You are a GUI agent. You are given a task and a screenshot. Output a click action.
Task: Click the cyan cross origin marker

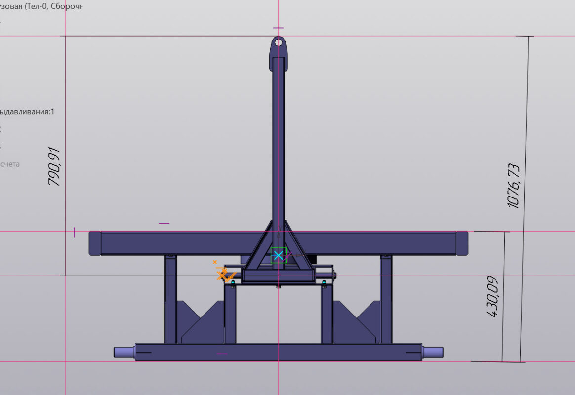(x=278, y=255)
